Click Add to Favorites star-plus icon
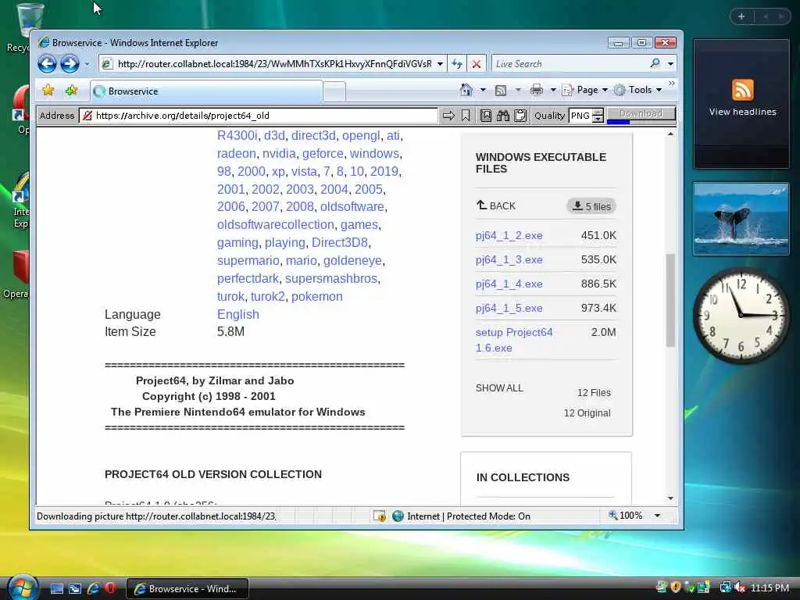The width and height of the screenshot is (800, 600). coord(71,91)
